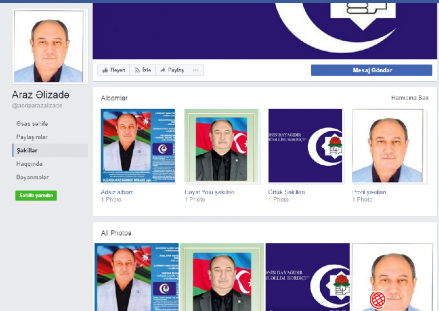Screen dimensions: 439x311
Task: Open the Adsız albom album thumbnail
Action: 138,146
